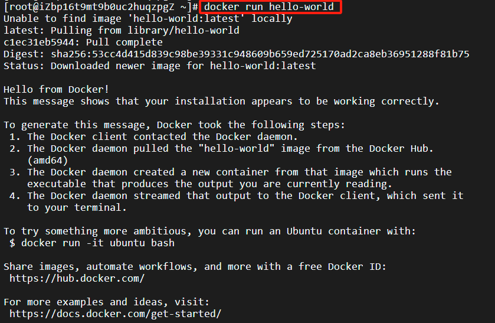Click the https://hub.docker.com/ URL
This screenshot has width=495, height=323.
(x=77, y=279)
